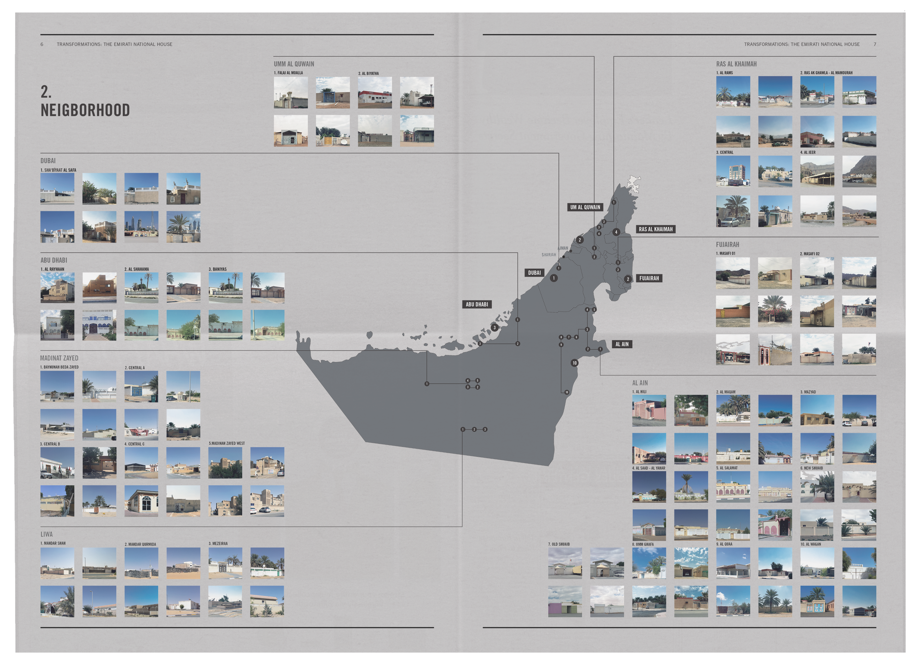Click the large 2 marker below Um Al Quwain
924x668 pixels.
[x=580, y=240]
